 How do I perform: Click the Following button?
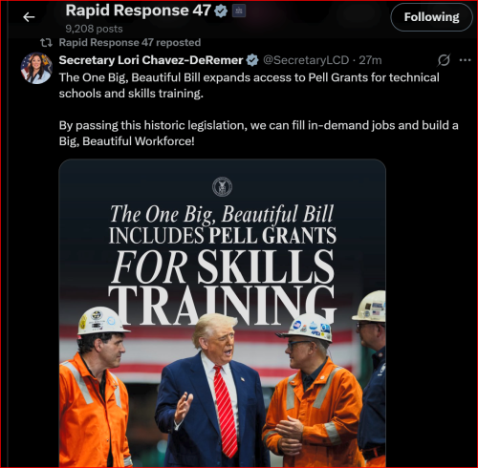click(431, 17)
